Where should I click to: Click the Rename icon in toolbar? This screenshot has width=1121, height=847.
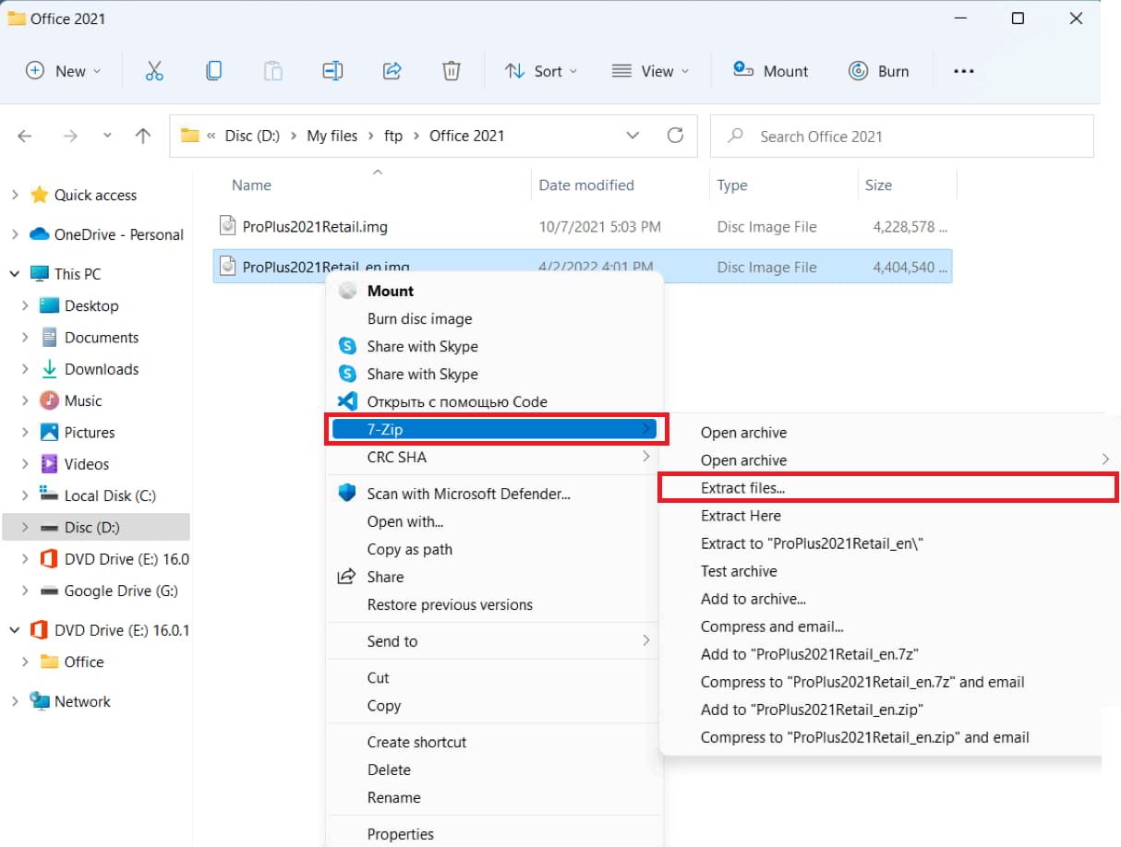click(x=332, y=71)
